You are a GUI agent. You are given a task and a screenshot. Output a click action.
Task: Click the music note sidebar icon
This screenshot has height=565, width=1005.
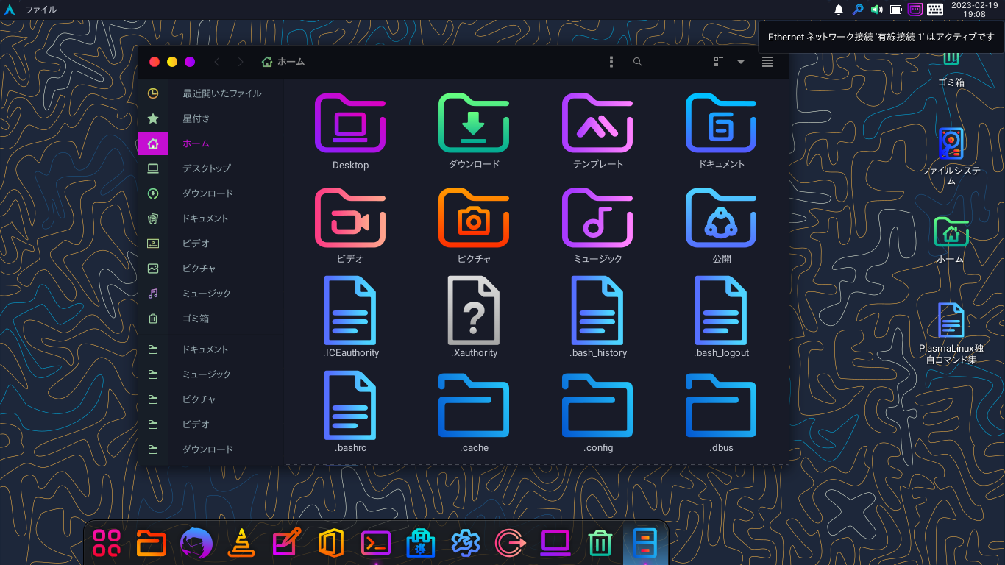click(153, 294)
